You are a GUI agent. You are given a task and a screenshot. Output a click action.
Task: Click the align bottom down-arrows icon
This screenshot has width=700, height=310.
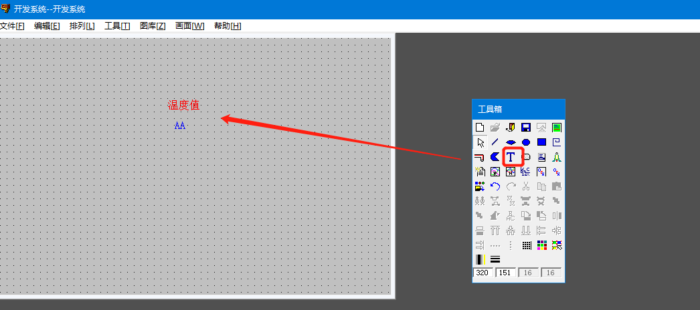[x=526, y=230]
